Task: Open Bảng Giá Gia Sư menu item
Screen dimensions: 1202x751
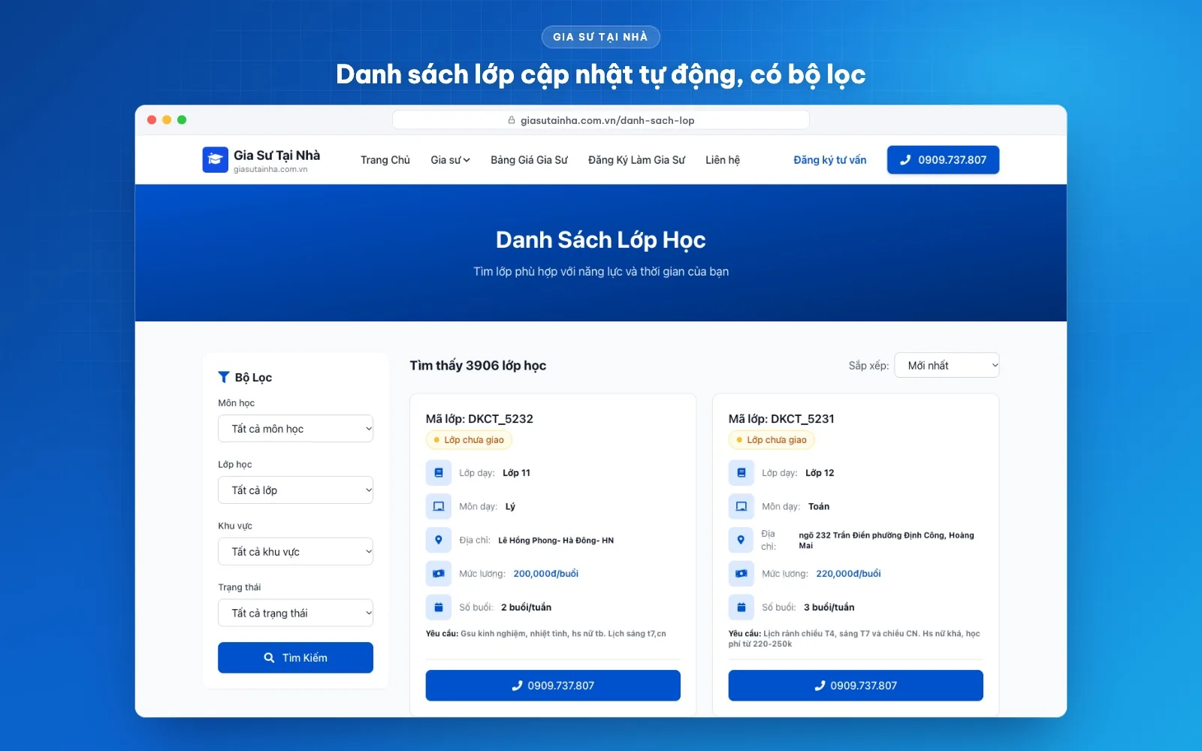Action: coord(529,160)
